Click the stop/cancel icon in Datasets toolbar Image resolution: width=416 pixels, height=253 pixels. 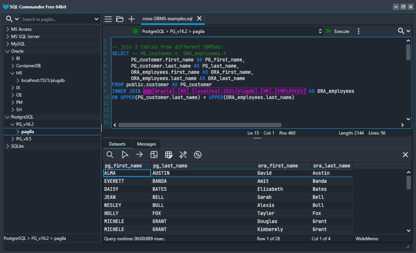pyautogui.click(x=197, y=154)
